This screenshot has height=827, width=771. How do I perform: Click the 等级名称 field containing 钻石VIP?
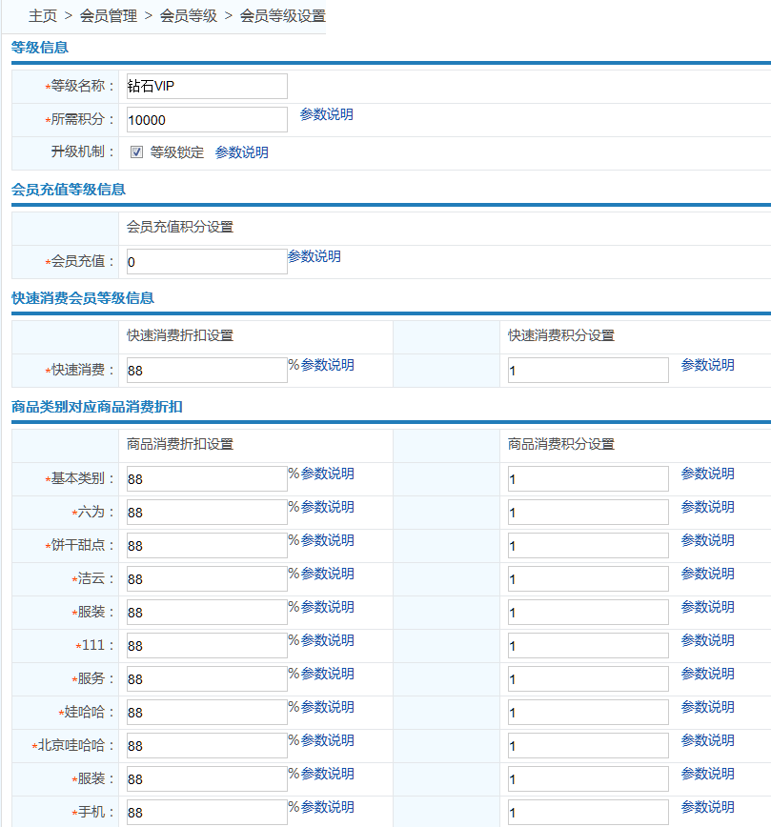(x=206, y=86)
